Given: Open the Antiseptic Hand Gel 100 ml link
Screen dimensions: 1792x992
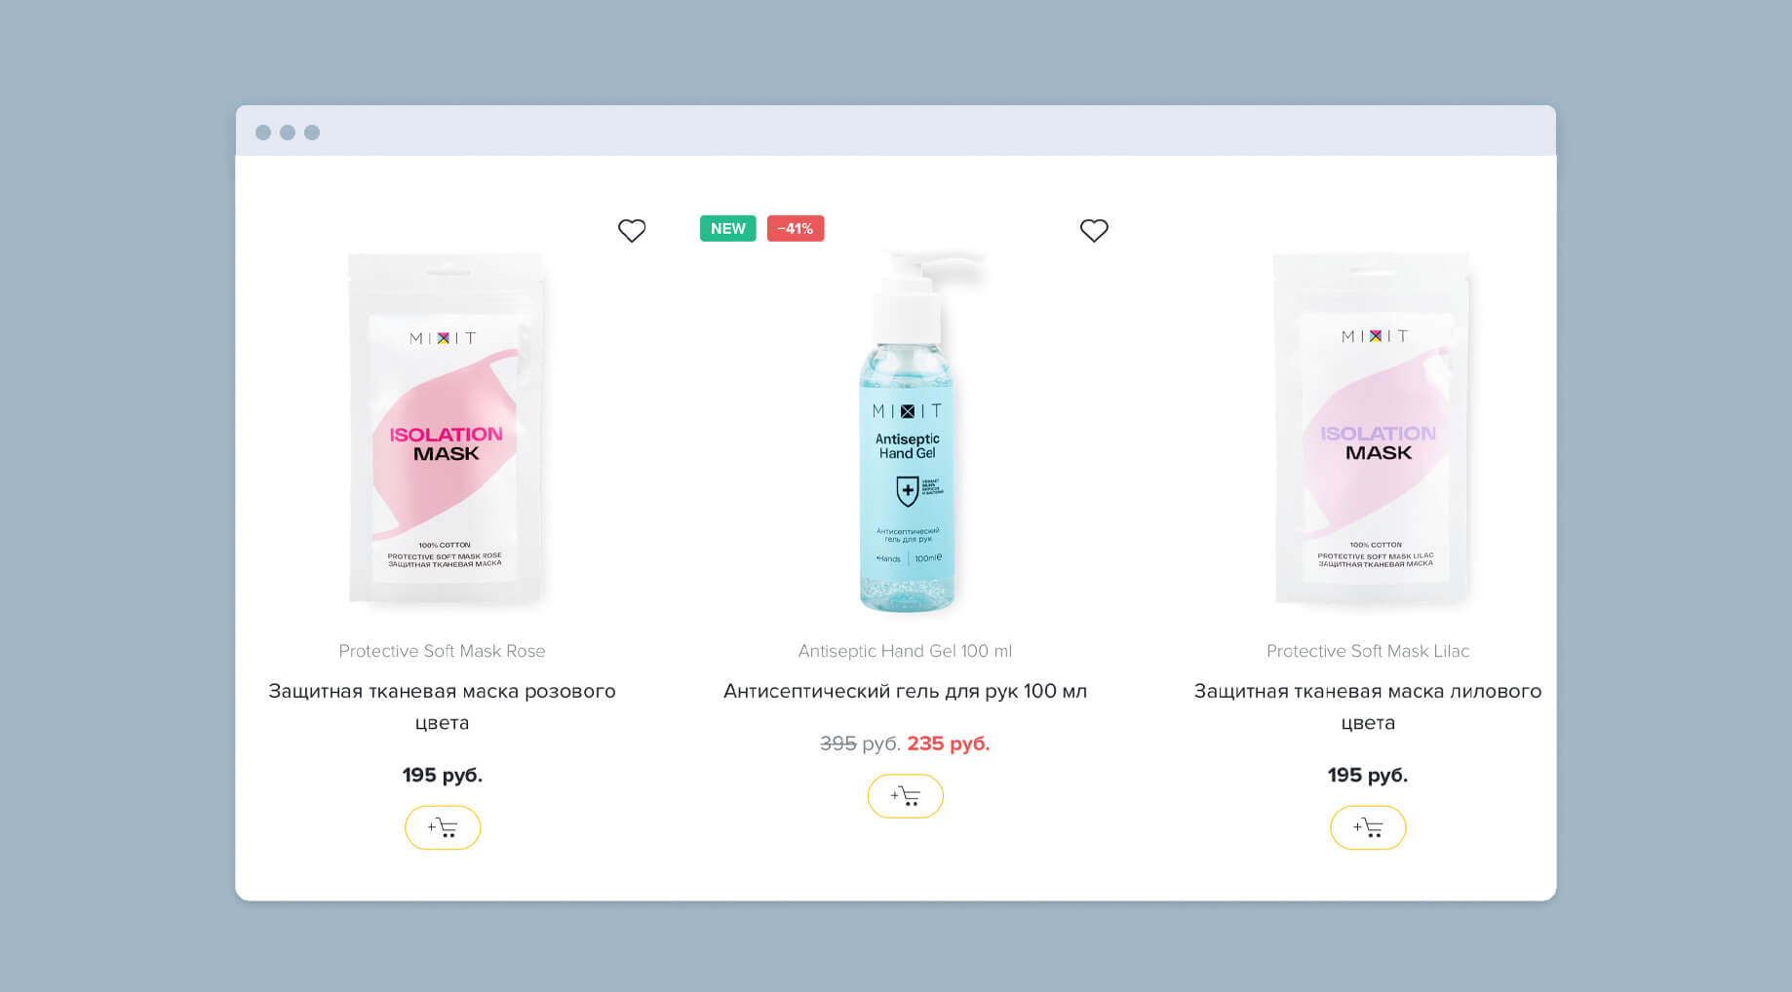Looking at the screenshot, I should pos(905,651).
